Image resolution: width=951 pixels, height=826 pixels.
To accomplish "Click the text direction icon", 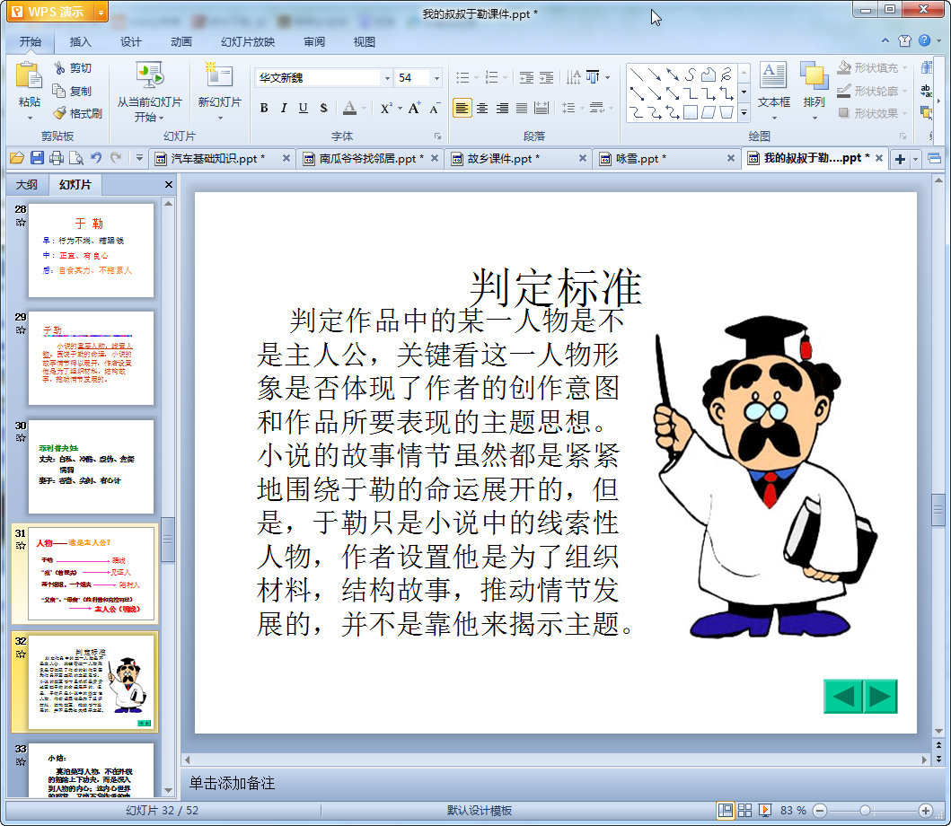I will [x=574, y=77].
